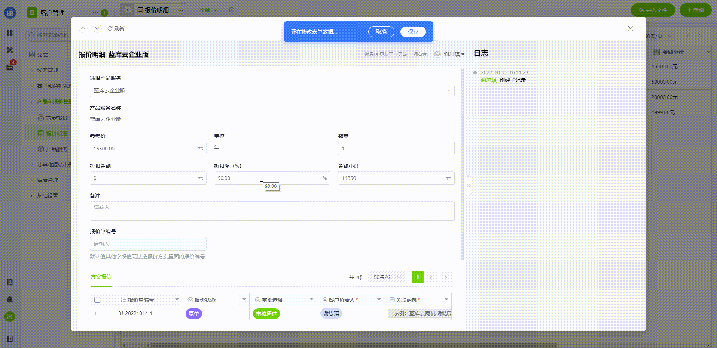Open 关联商机 column dropdown arrow
Screen dimensions: 717x348
point(446,299)
